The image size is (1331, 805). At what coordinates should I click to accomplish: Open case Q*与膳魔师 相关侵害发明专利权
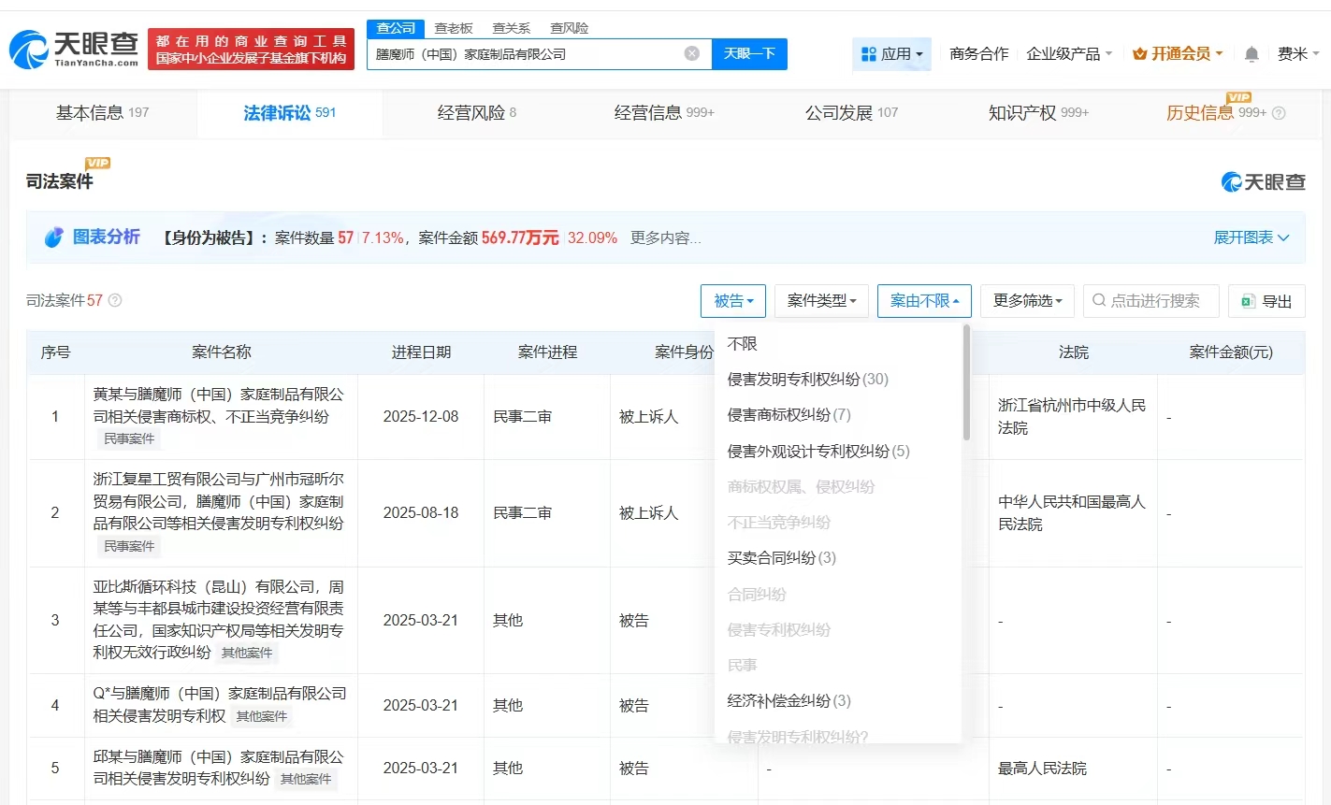pos(219,705)
